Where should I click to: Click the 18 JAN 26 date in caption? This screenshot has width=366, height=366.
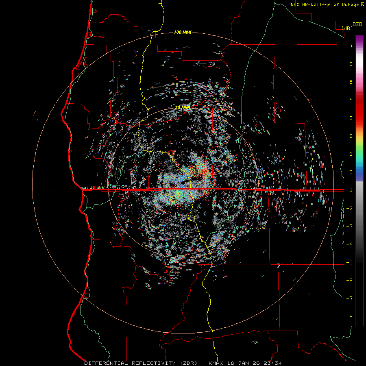(x=244, y=363)
